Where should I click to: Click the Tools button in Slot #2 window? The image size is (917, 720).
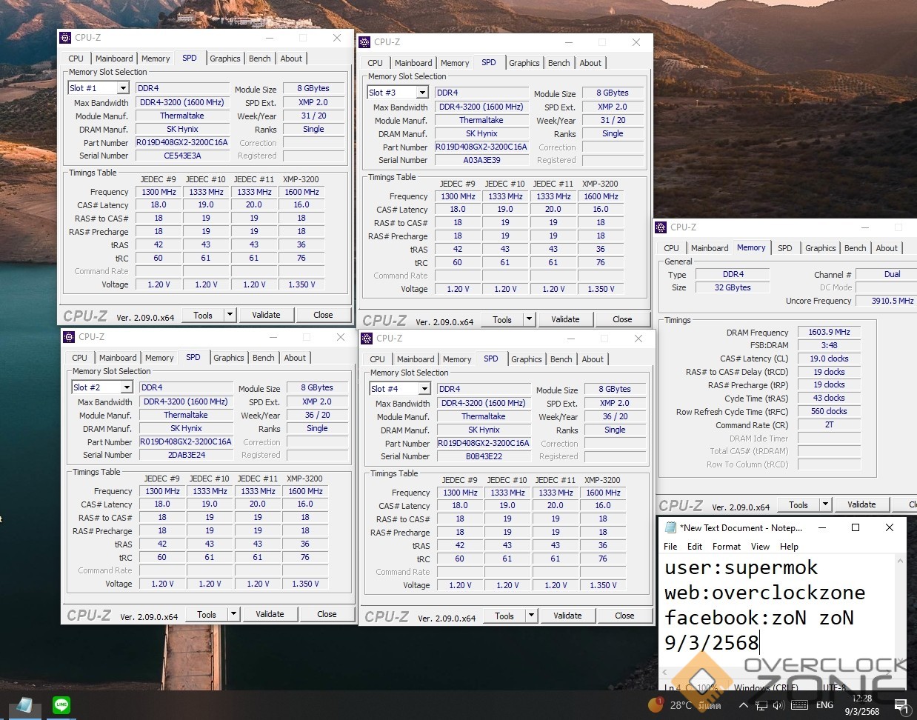click(x=207, y=614)
